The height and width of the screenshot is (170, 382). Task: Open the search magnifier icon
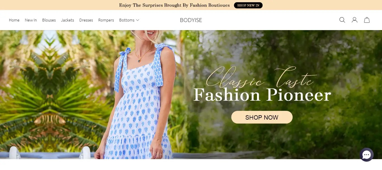342,20
